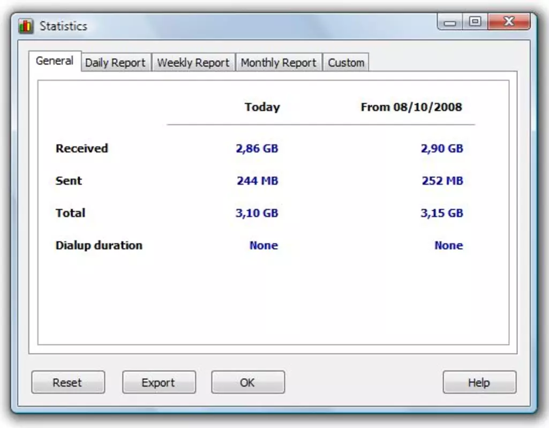Image resolution: width=549 pixels, height=428 pixels.
Task: Open Help with the Help button
Action: click(479, 382)
